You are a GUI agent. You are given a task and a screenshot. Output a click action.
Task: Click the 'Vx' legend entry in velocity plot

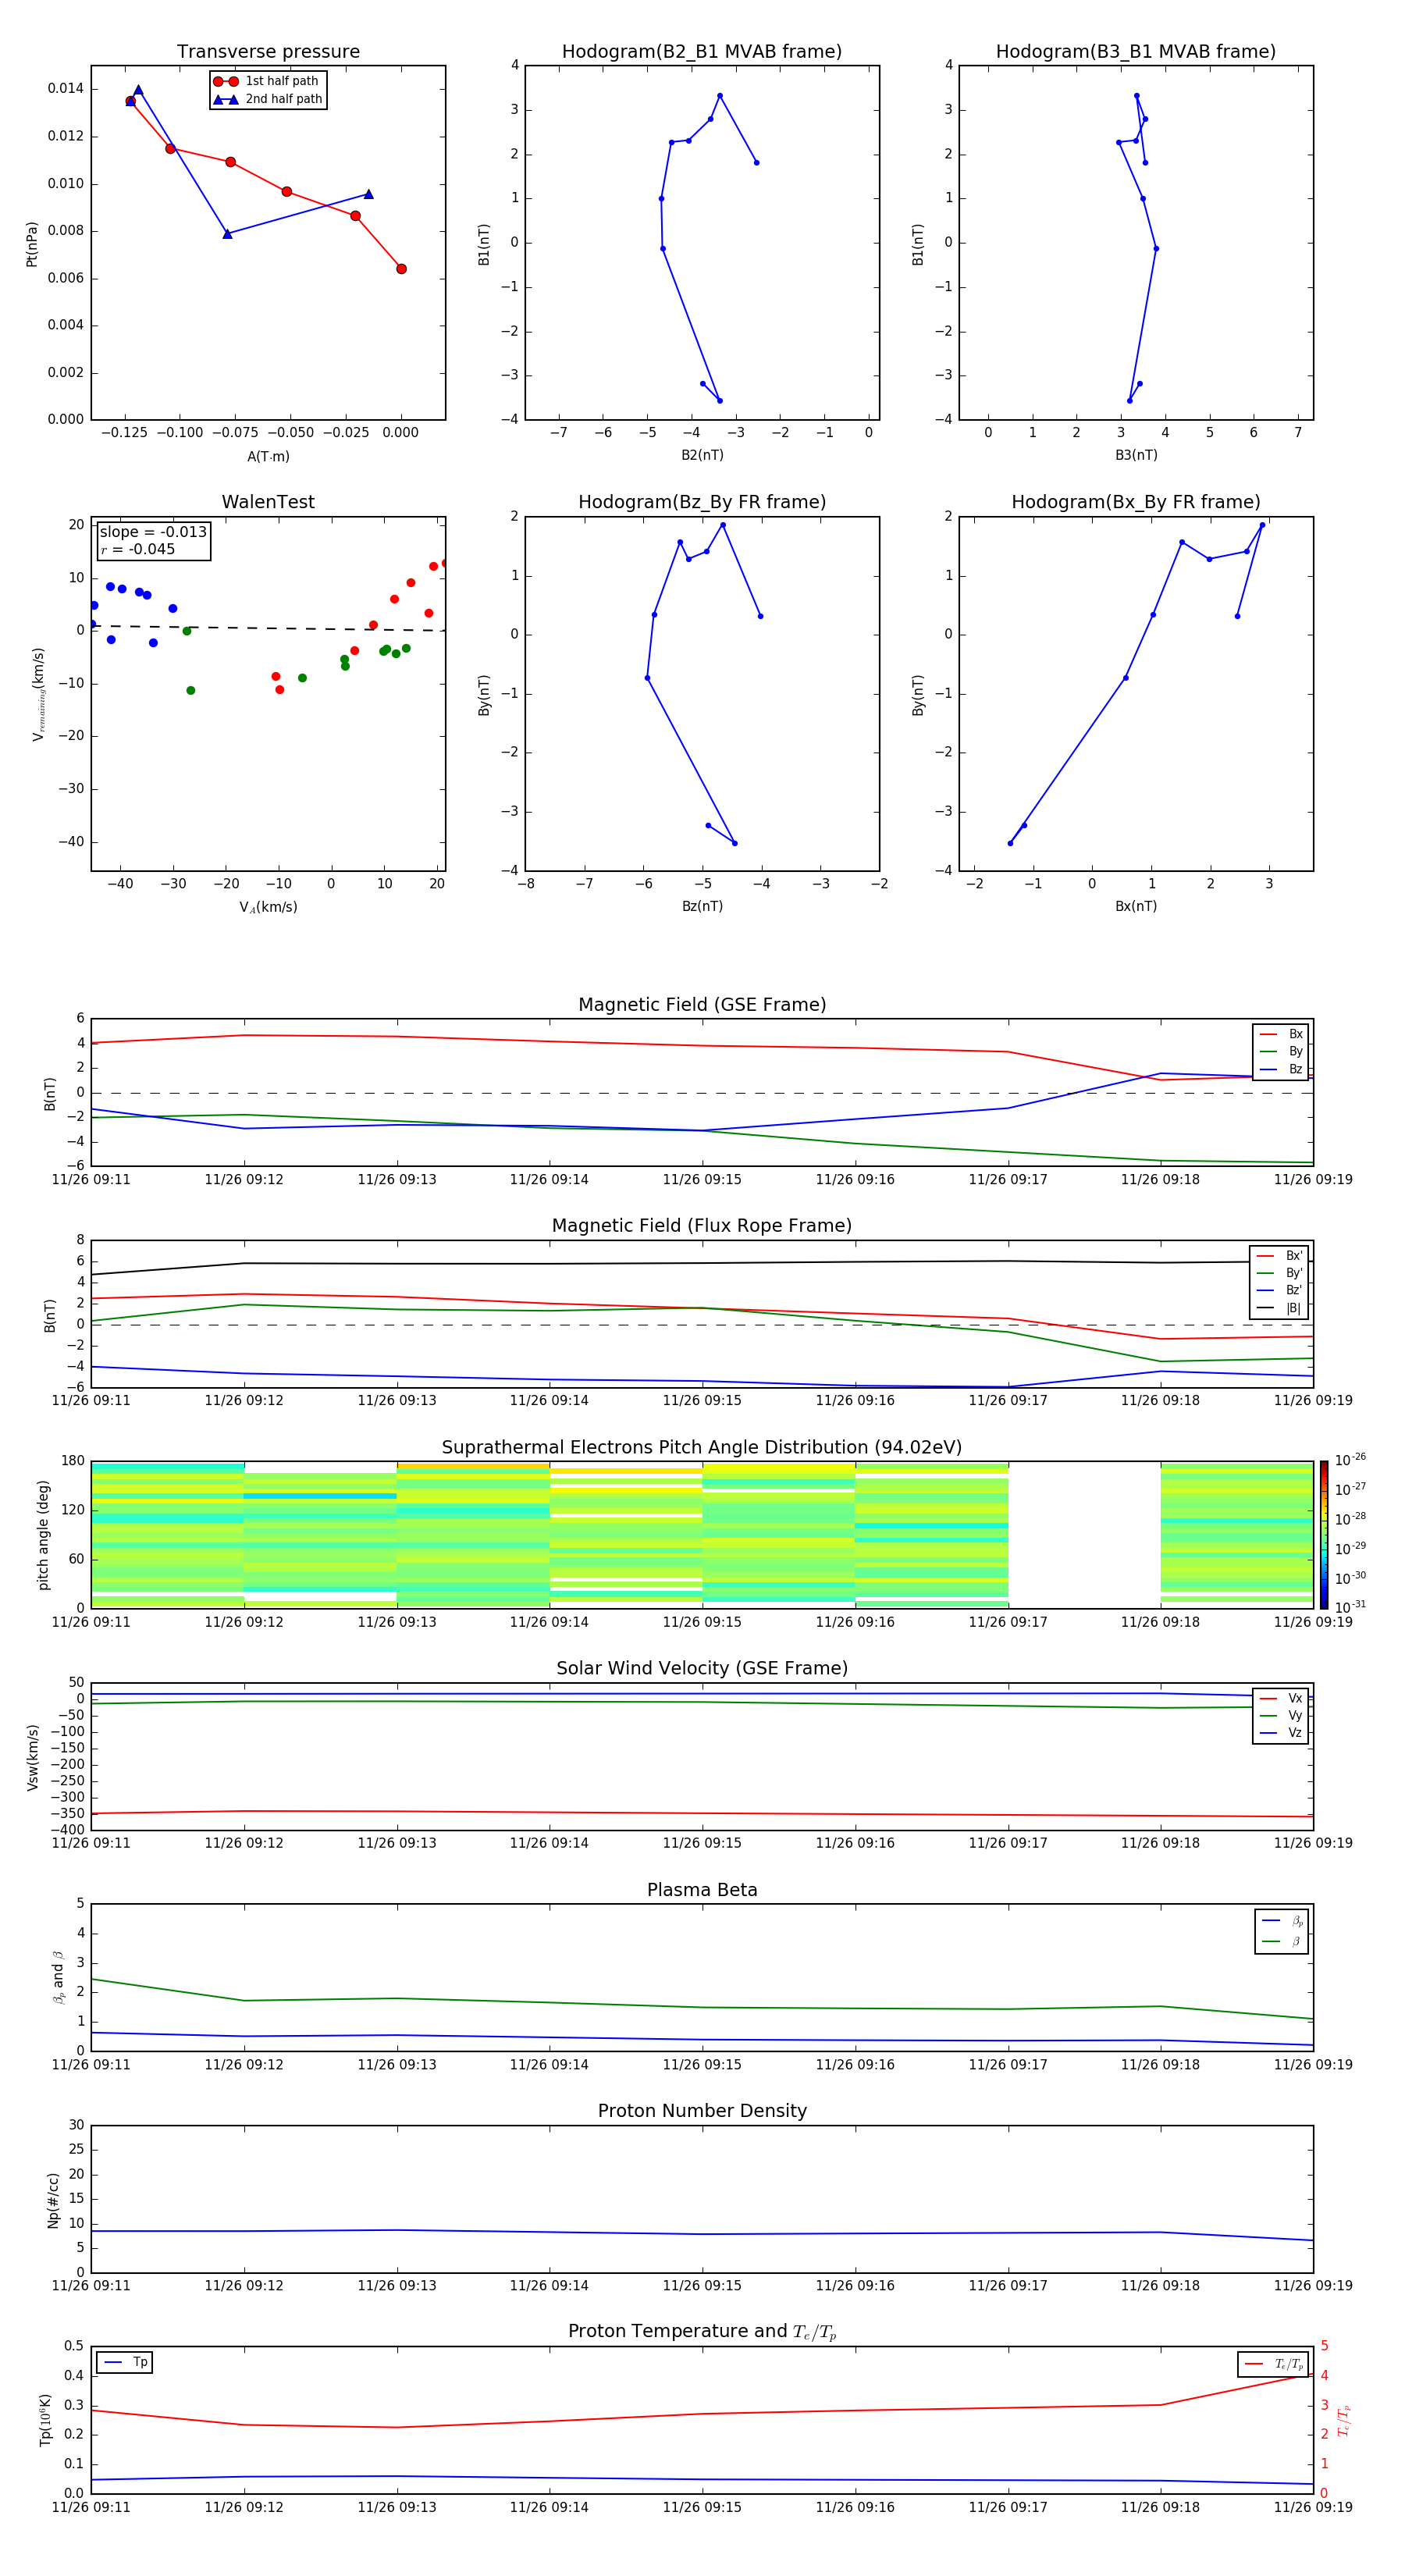pos(1281,1698)
